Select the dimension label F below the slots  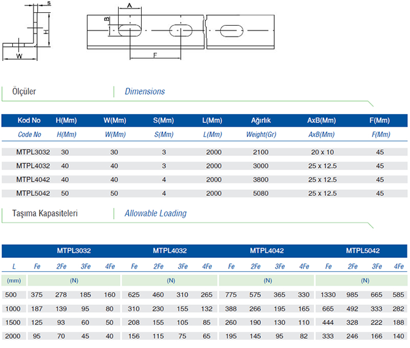tap(155, 55)
